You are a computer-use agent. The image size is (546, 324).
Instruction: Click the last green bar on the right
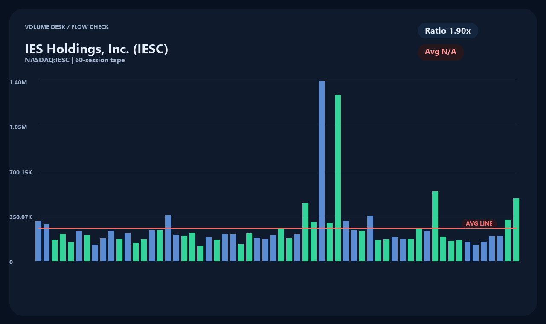pyautogui.click(x=516, y=230)
